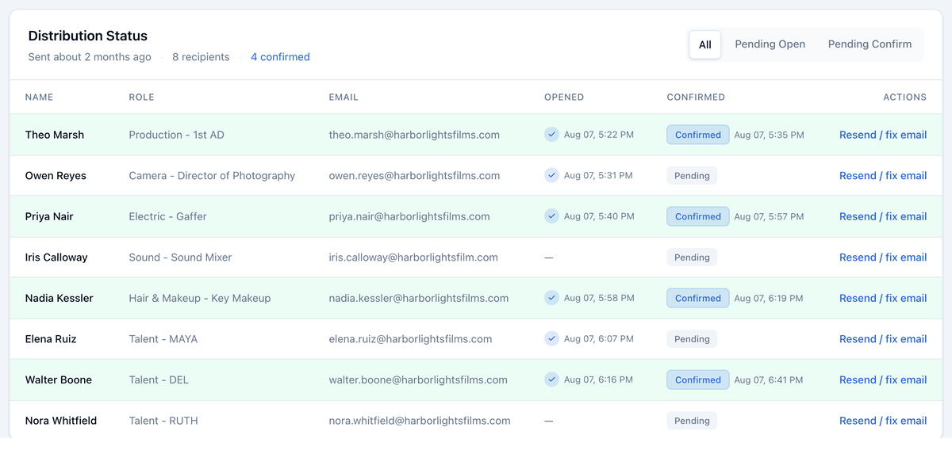Image resolution: width=952 pixels, height=450 pixels.
Task: Click the OPENED column header
Action: (564, 97)
